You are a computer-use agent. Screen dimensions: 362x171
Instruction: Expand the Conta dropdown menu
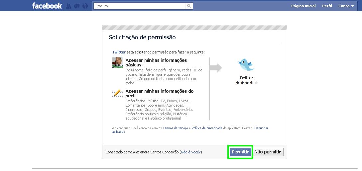coord(346,6)
